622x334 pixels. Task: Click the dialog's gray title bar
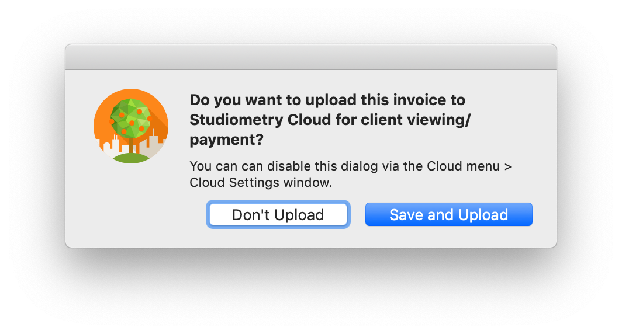click(x=311, y=57)
